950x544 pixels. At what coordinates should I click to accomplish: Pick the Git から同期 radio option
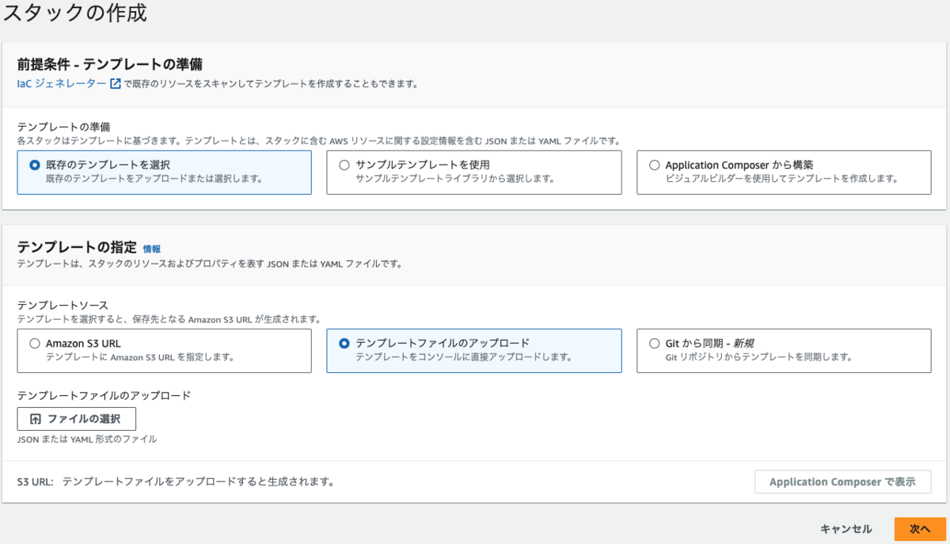[654, 344]
